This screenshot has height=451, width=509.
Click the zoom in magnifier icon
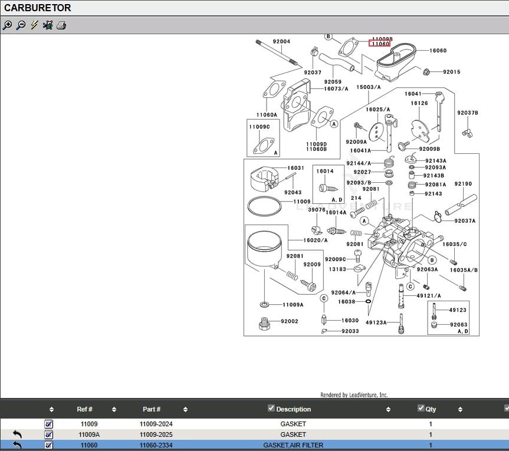[7, 25]
